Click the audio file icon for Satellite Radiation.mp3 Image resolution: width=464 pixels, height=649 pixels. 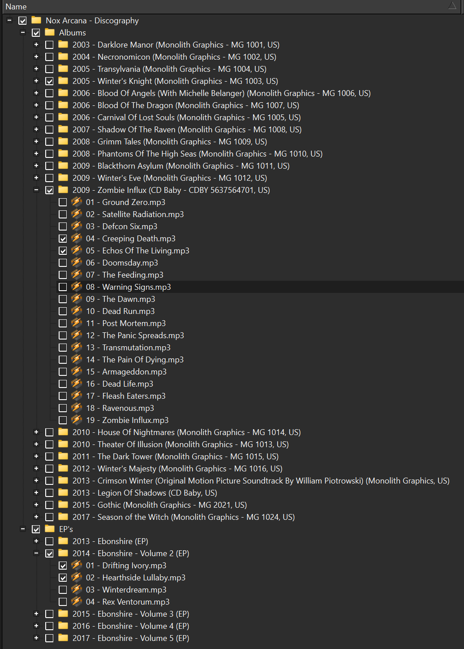click(x=77, y=214)
